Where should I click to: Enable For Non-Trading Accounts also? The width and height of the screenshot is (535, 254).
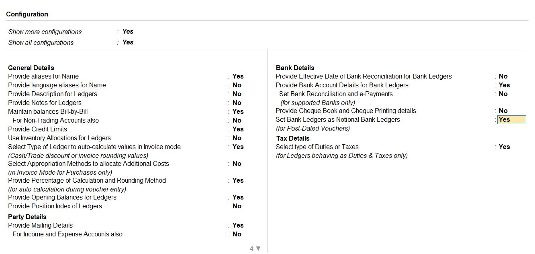pyautogui.click(x=237, y=120)
